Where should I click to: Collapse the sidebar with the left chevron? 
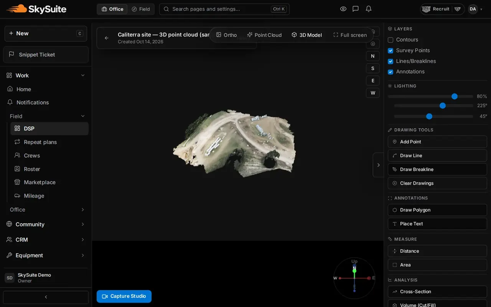(46, 297)
